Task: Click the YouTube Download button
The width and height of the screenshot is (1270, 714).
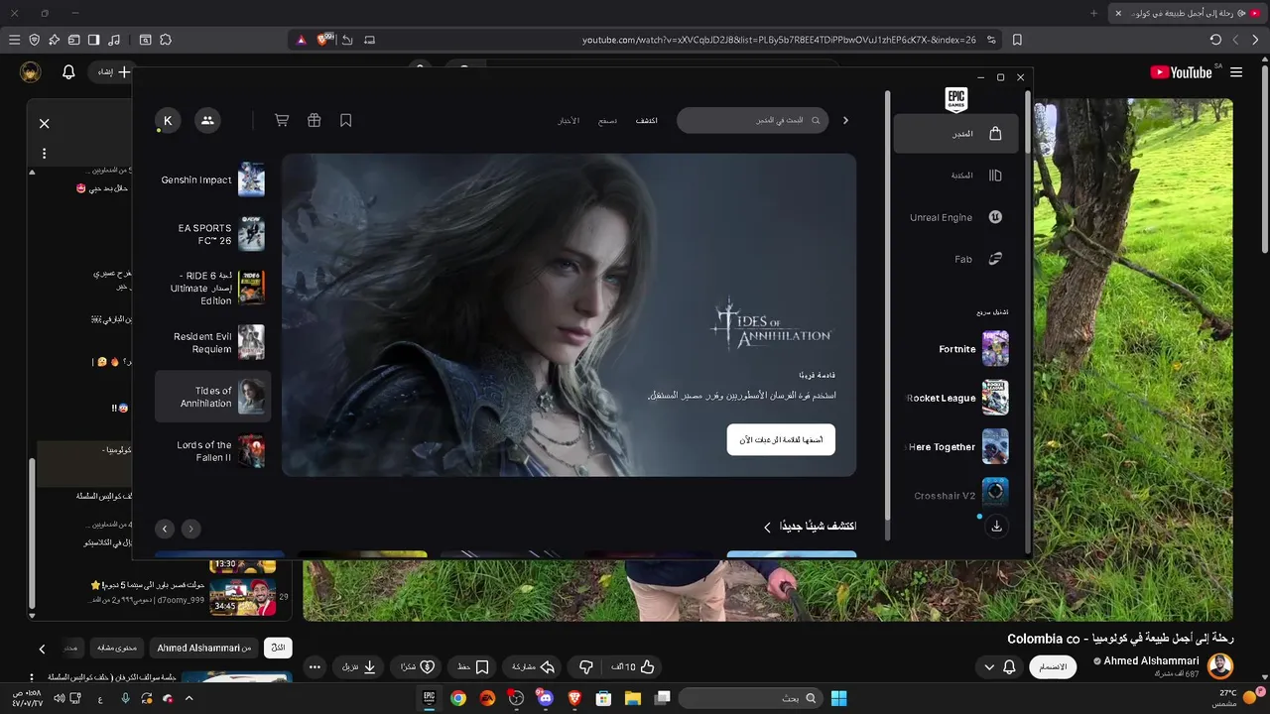Action: (x=360, y=666)
